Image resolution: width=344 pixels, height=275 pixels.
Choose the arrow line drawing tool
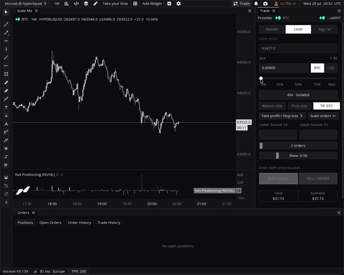(6, 33)
